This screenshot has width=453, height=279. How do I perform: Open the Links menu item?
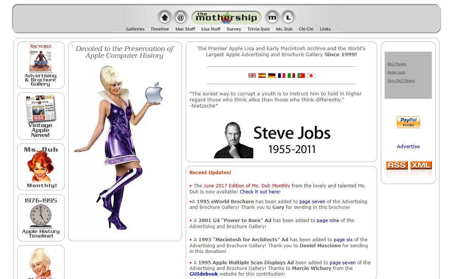point(325,29)
